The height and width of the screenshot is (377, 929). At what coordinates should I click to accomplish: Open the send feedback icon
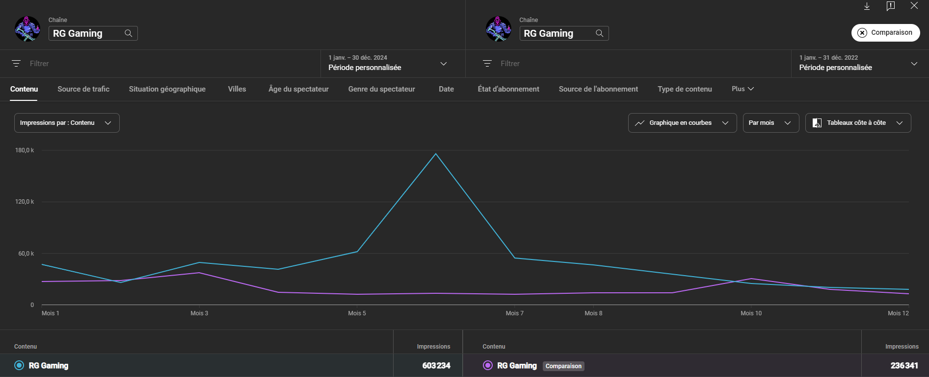tap(891, 6)
